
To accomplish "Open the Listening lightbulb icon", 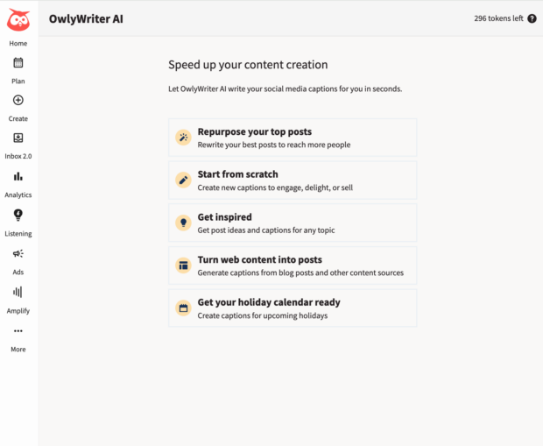I will (x=18, y=216).
